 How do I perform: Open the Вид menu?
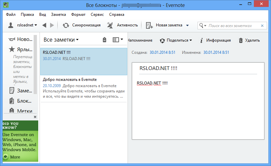pos(43,15)
